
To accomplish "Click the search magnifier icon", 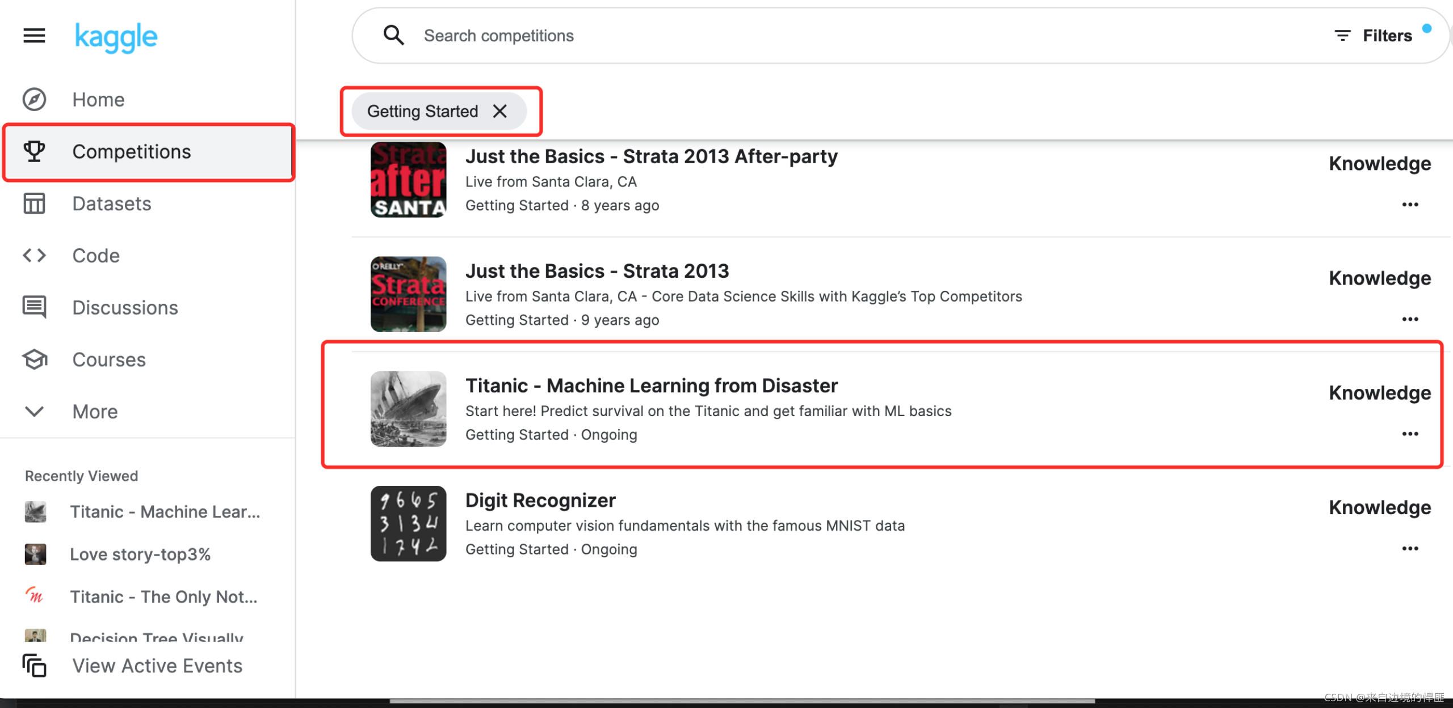I will point(393,35).
